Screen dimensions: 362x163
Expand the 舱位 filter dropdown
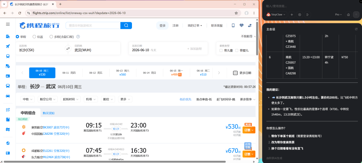[x=108, y=99]
